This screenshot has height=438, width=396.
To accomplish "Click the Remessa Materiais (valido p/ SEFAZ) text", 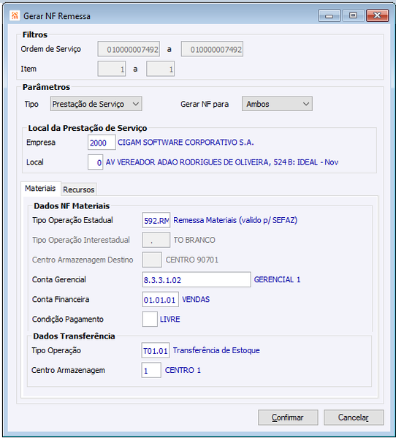I will click(235, 220).
